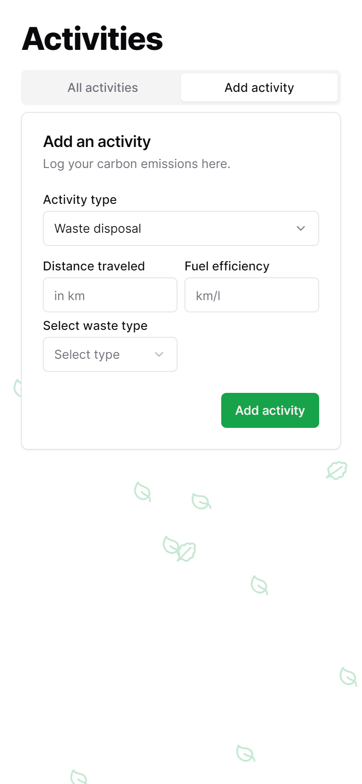The height and width of the screenshot is (784, 362).
Task: Click the Activity type form label
Action: [x=80, y=199]
